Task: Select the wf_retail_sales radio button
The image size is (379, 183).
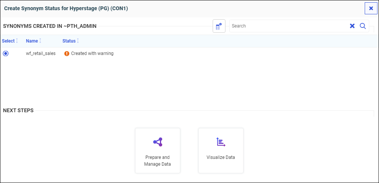Action: coord(6,53)
